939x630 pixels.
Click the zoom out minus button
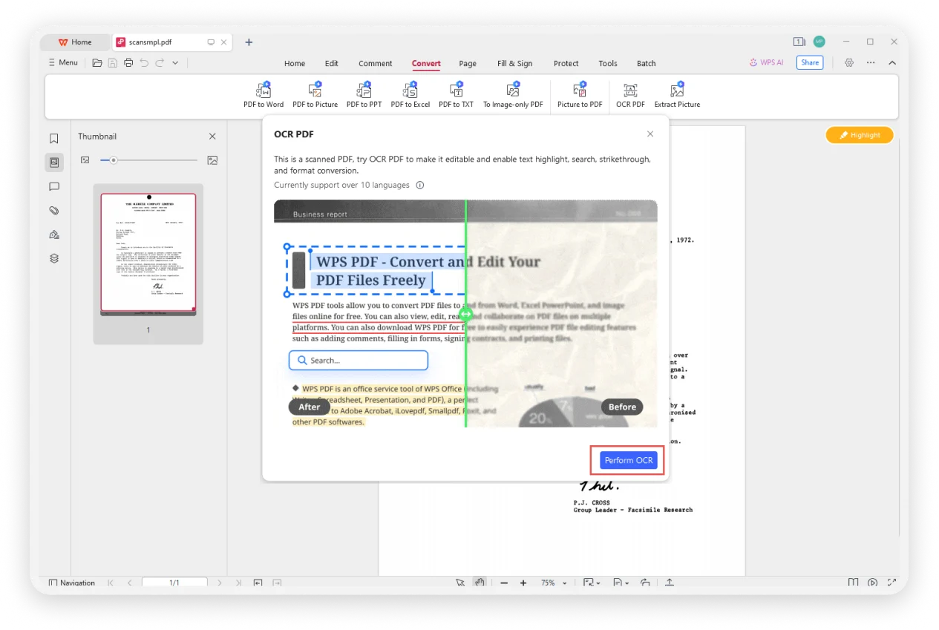point(504,583)
